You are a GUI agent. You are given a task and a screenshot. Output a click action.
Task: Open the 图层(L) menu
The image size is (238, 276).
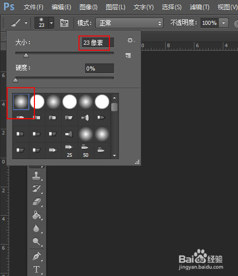(x=115, y=7)
